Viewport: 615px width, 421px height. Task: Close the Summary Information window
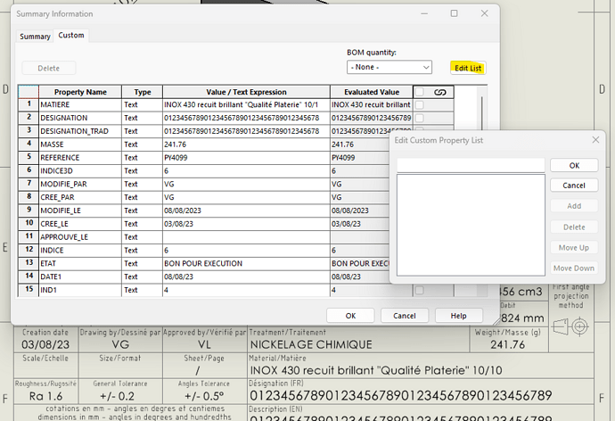(x=484, y=13)
